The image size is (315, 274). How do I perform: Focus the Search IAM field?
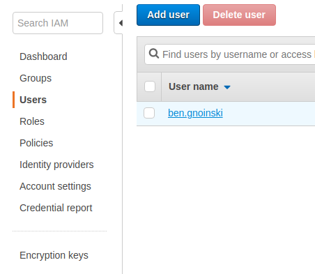coord(58,23)
